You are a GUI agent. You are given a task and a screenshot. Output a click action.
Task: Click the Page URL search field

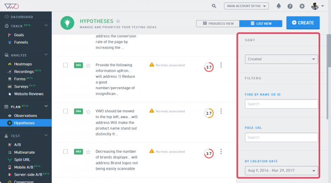(281, 138)
